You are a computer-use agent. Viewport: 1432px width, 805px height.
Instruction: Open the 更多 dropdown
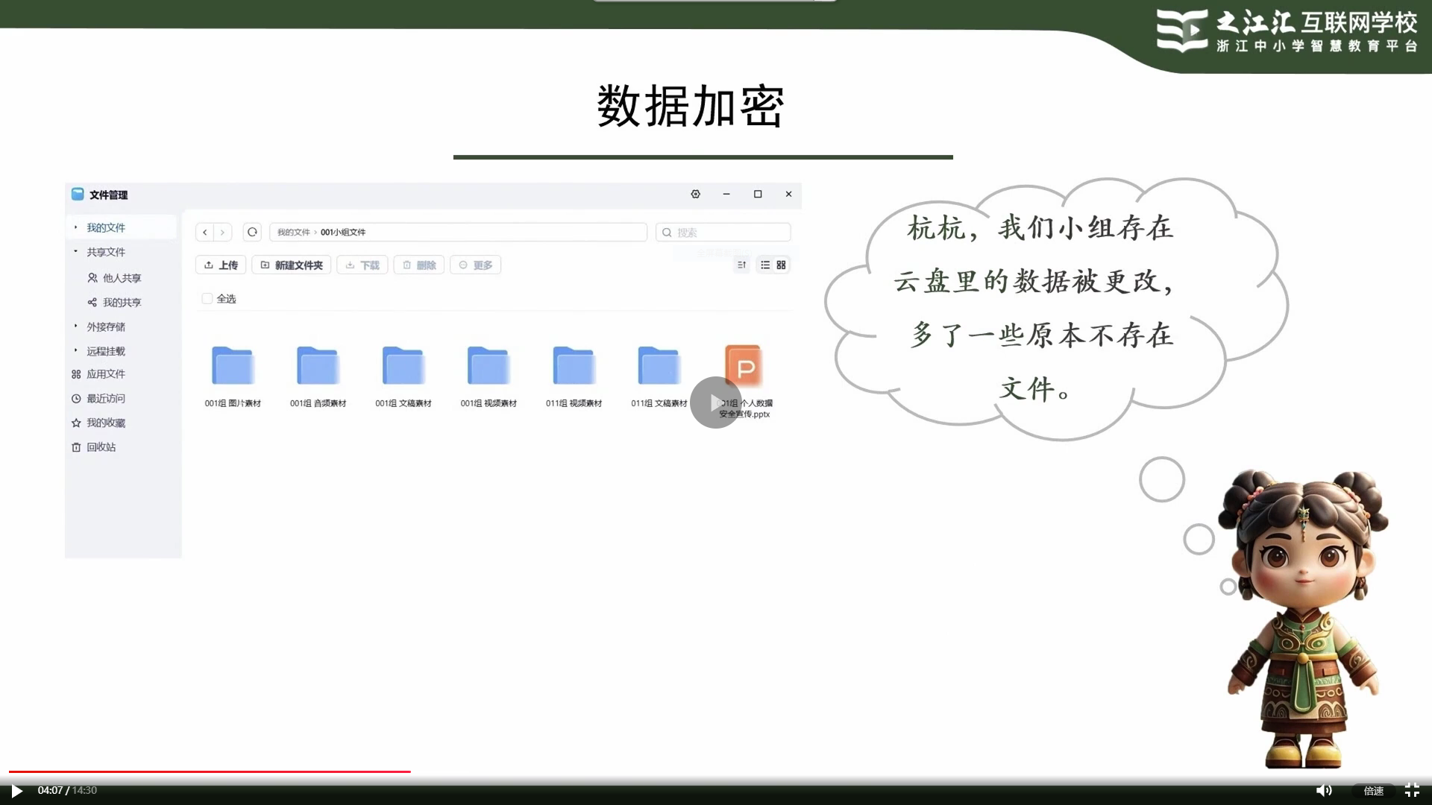pos(475,265)
